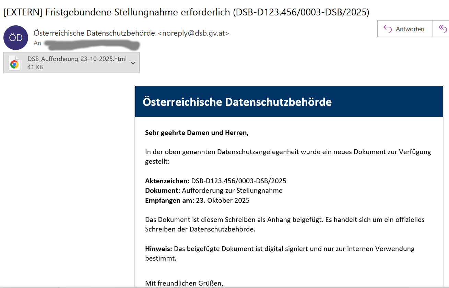Click the 'Dokument: Aufforderung zur Stellungnahme' line
This screenshot has width=449, height=288.
(214, 190)
